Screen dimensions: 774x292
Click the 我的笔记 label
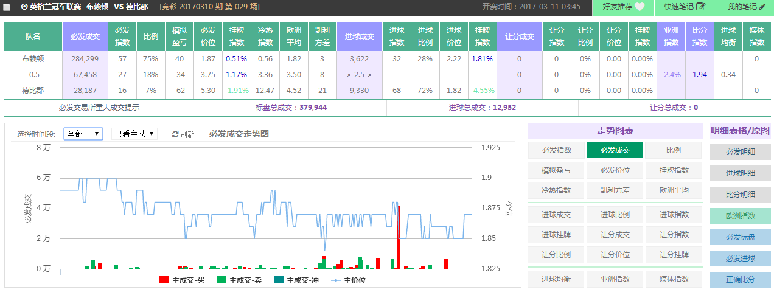click(742, 7)
